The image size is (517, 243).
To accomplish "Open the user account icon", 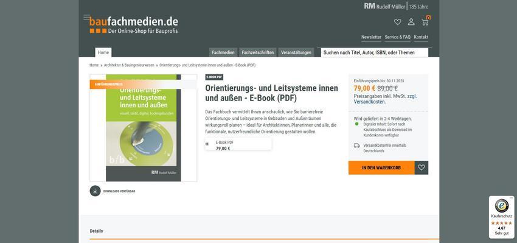I will 411,22.
